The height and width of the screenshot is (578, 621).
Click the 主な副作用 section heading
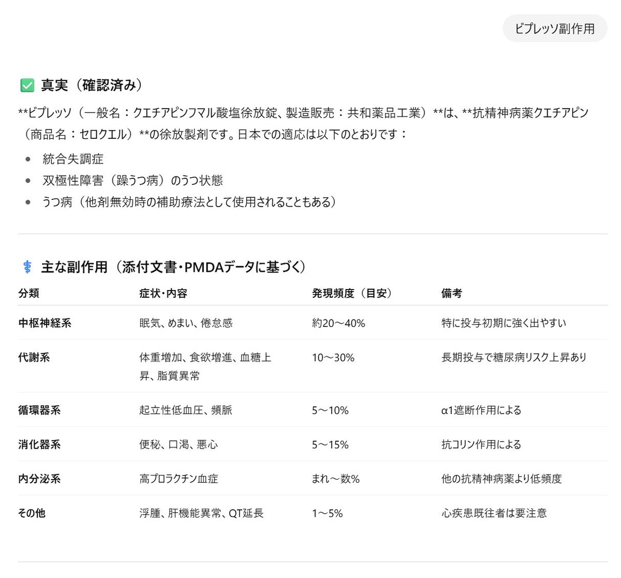coord(173,267)
